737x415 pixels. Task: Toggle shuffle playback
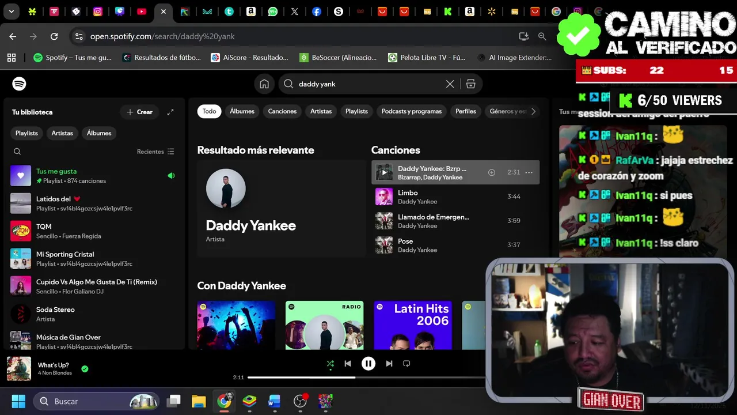pos(330,364)
